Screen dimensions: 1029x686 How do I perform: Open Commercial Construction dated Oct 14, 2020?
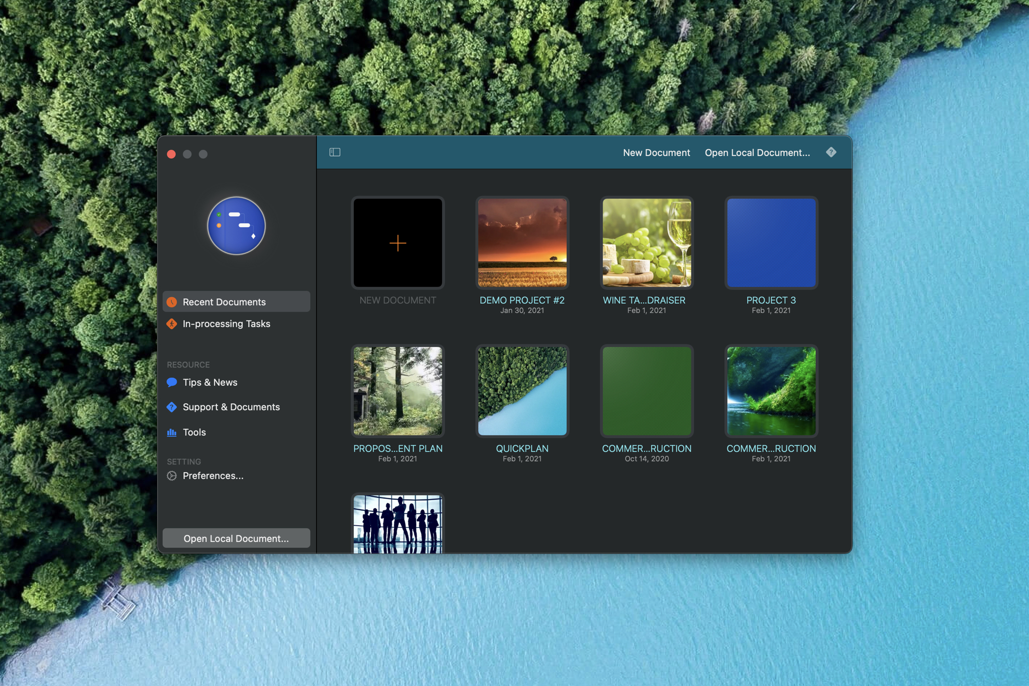tap(647, 391)
